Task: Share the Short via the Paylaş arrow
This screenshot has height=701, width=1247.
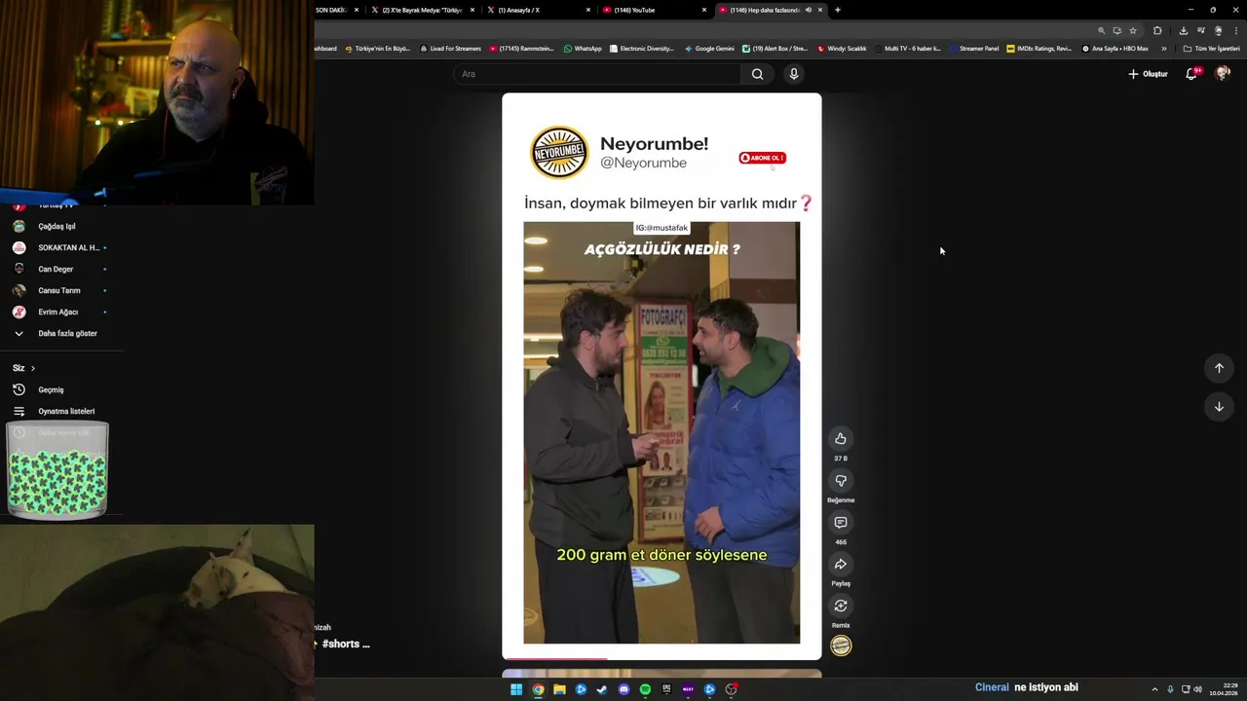Action: 841,565
